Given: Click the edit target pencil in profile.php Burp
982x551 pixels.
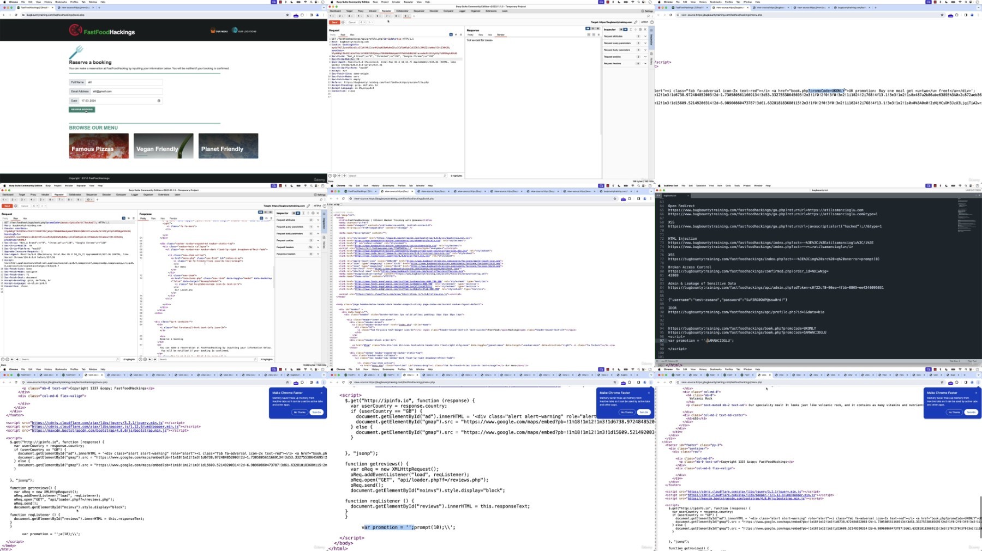Looking at the screenshot, I should coord(636,22).
